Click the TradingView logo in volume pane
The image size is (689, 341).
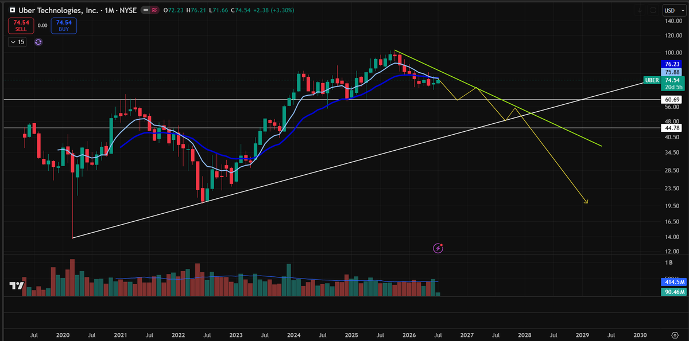click(16, 285)
